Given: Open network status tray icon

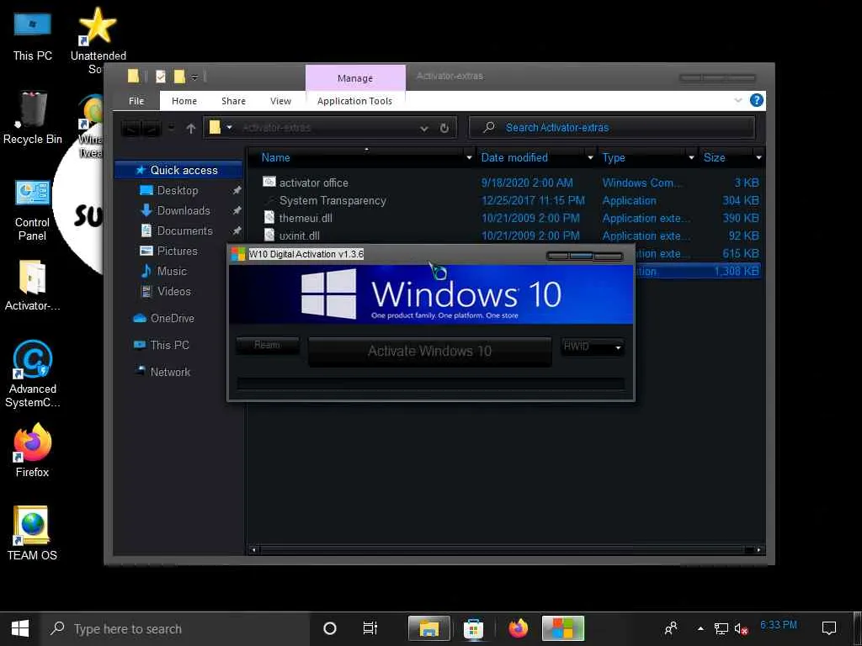Looking at the screenshot, I should [721, 628].
